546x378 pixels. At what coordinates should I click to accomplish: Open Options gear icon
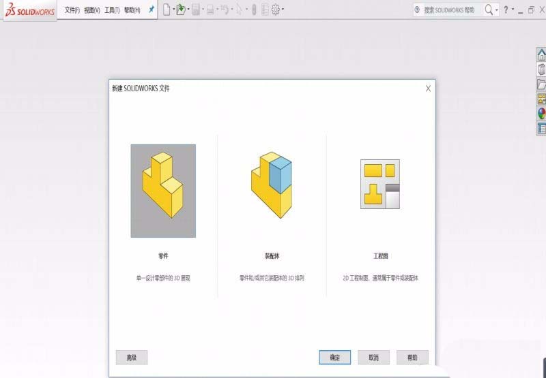coord(276,10)
